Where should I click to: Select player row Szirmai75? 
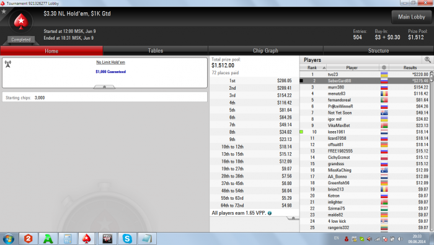tap(365, 208)
